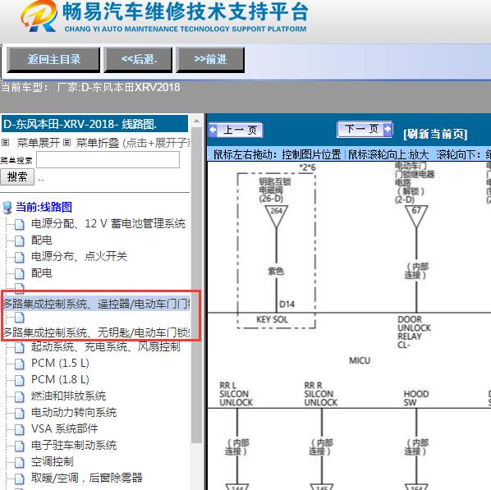Click the computer icon beside 当前:线路图
This screenshot has height=490, width=491.
7,208
